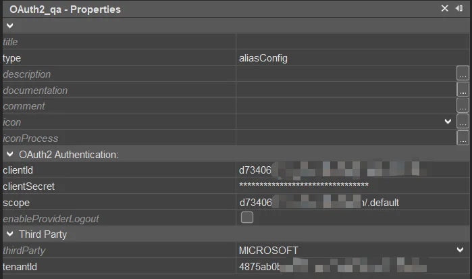Open the ellipsis editor for comment
472x279 pixels.
[x=463, y=105]
